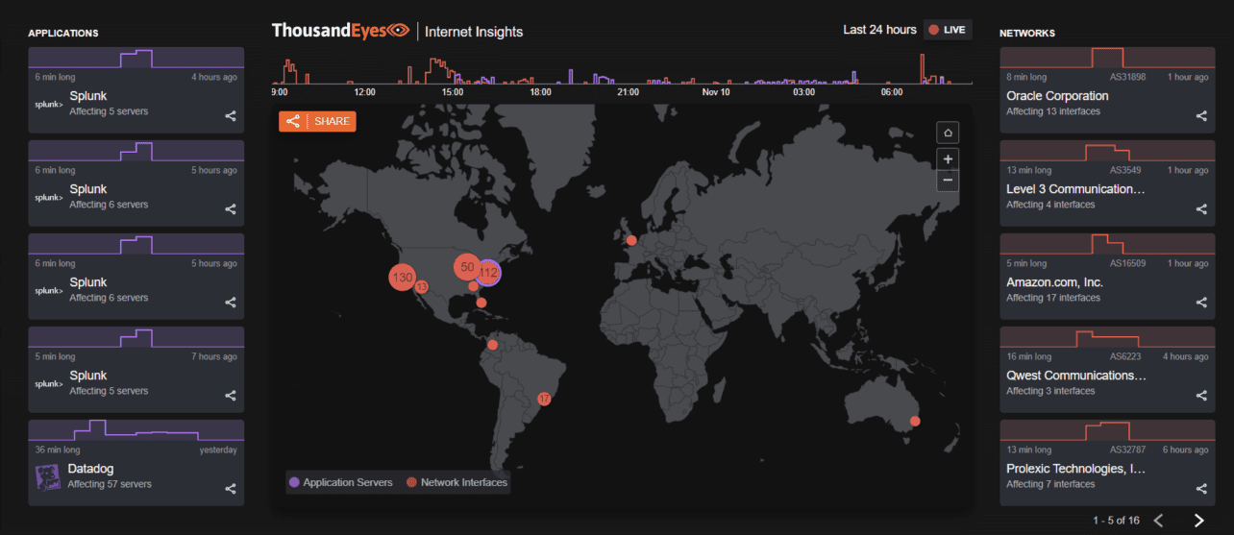Open the Prolexic Technologies card
The width and height of the screenshot is (1234, 535).
pyautogui.click(x=1107, y=462)
